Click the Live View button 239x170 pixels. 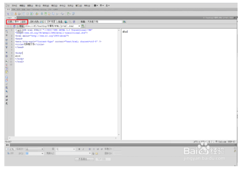(51, 22)
